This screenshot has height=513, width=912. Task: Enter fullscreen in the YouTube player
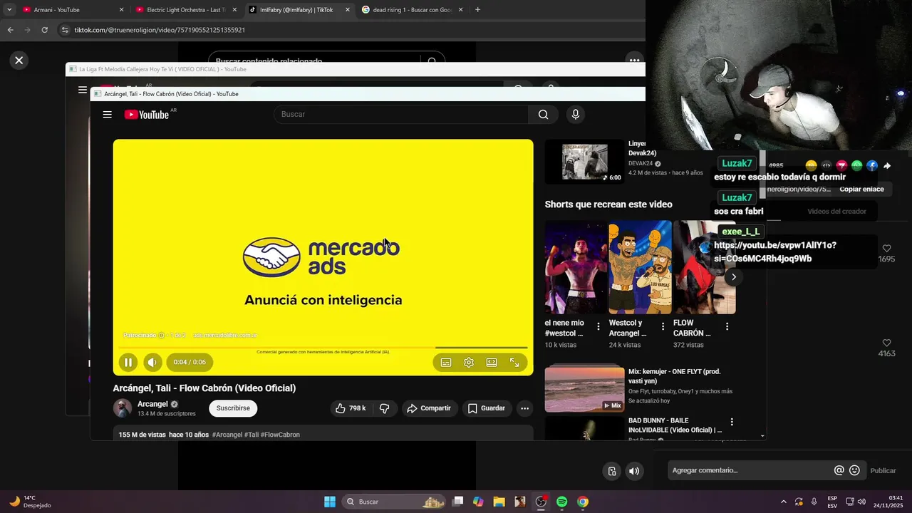click(x=514, y=363)
